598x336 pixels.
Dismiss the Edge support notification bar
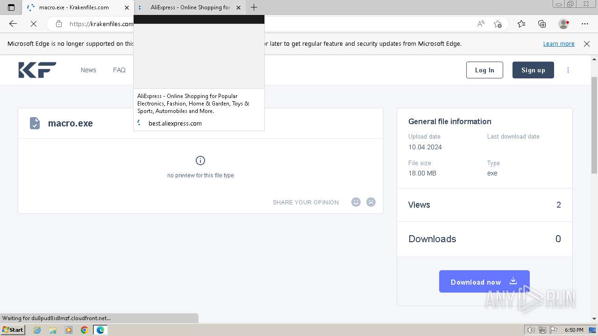pyautogui.click(x=587, y=43)
